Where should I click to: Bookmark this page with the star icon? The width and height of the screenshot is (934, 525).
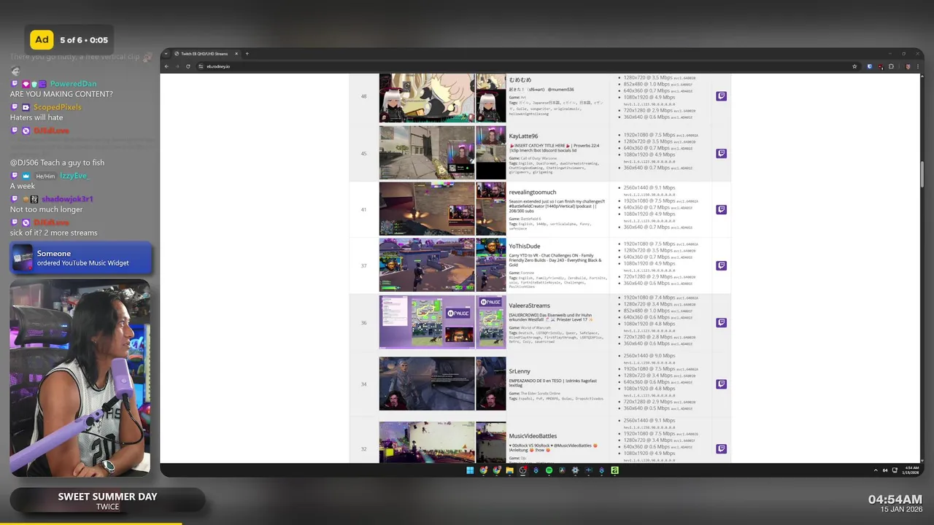[854, 66]
